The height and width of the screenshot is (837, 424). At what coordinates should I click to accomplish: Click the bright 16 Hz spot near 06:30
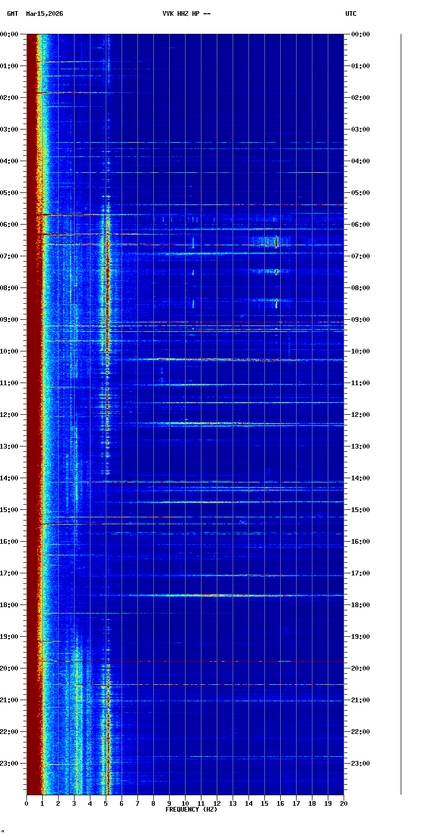pyautogui.click(x=276, y=242)
